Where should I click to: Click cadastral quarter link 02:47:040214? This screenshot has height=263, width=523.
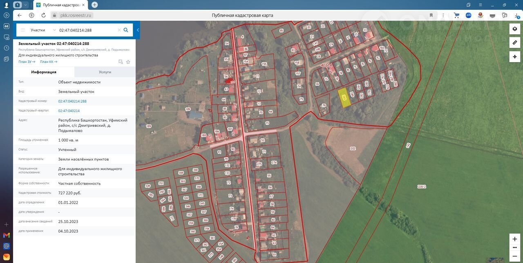(69, 111)
